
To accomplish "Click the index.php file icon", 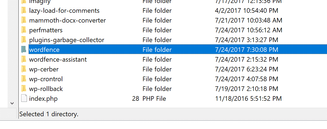I will 24,99.
